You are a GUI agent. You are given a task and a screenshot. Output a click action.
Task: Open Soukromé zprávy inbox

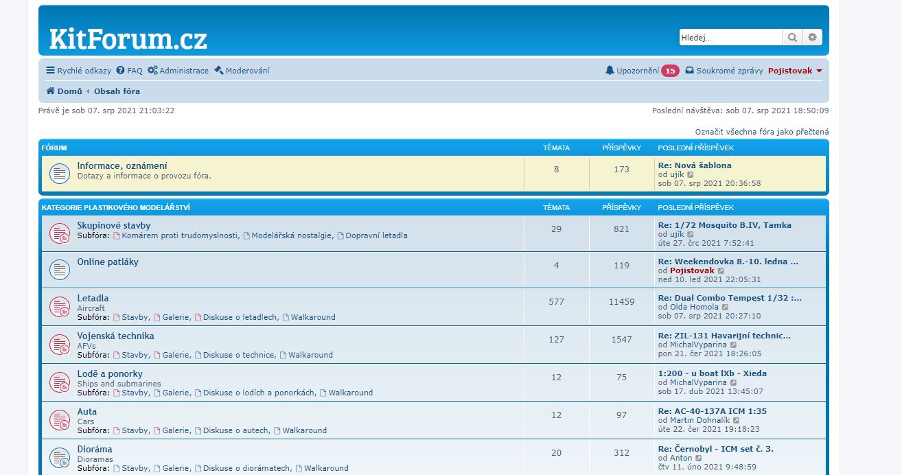[724, 71]
